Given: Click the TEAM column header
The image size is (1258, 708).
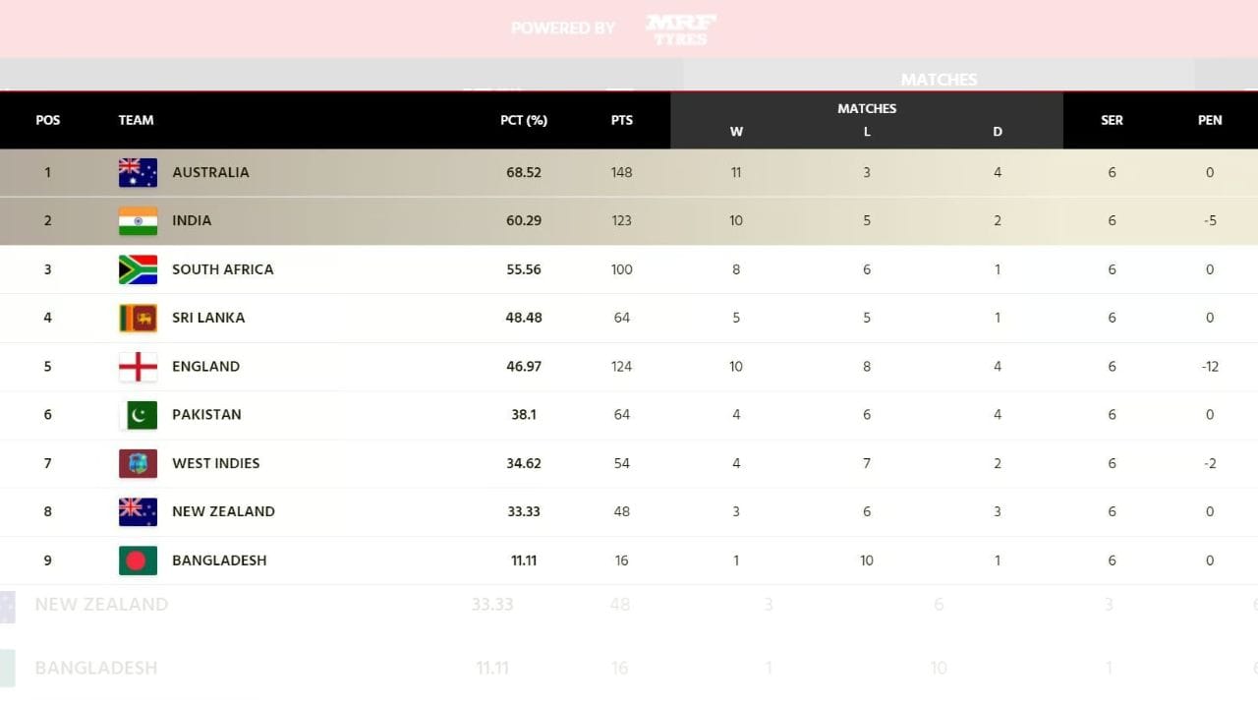Looking at the screenshot, I should pos(136,120).
